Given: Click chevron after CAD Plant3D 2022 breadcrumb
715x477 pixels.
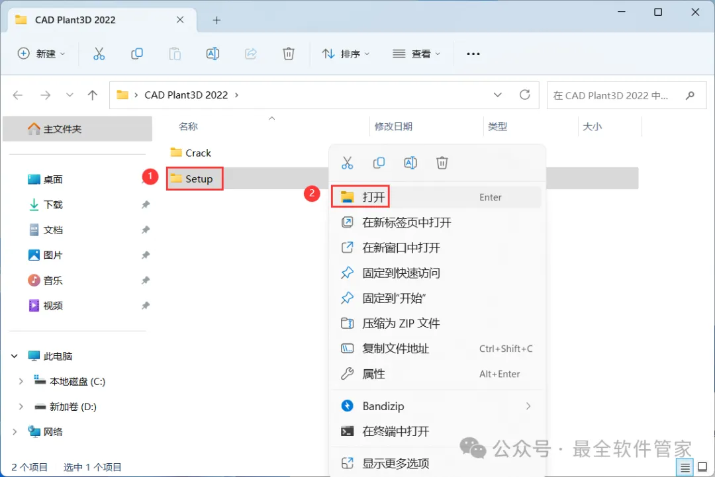Looking at the screenshot, I should pyautogui.click(x=236, y=95).
